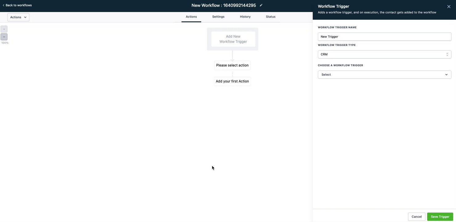The width and height of the screenshot is (456, 222).
Task: Zoom in with the plus button
Action: [4, 29]
